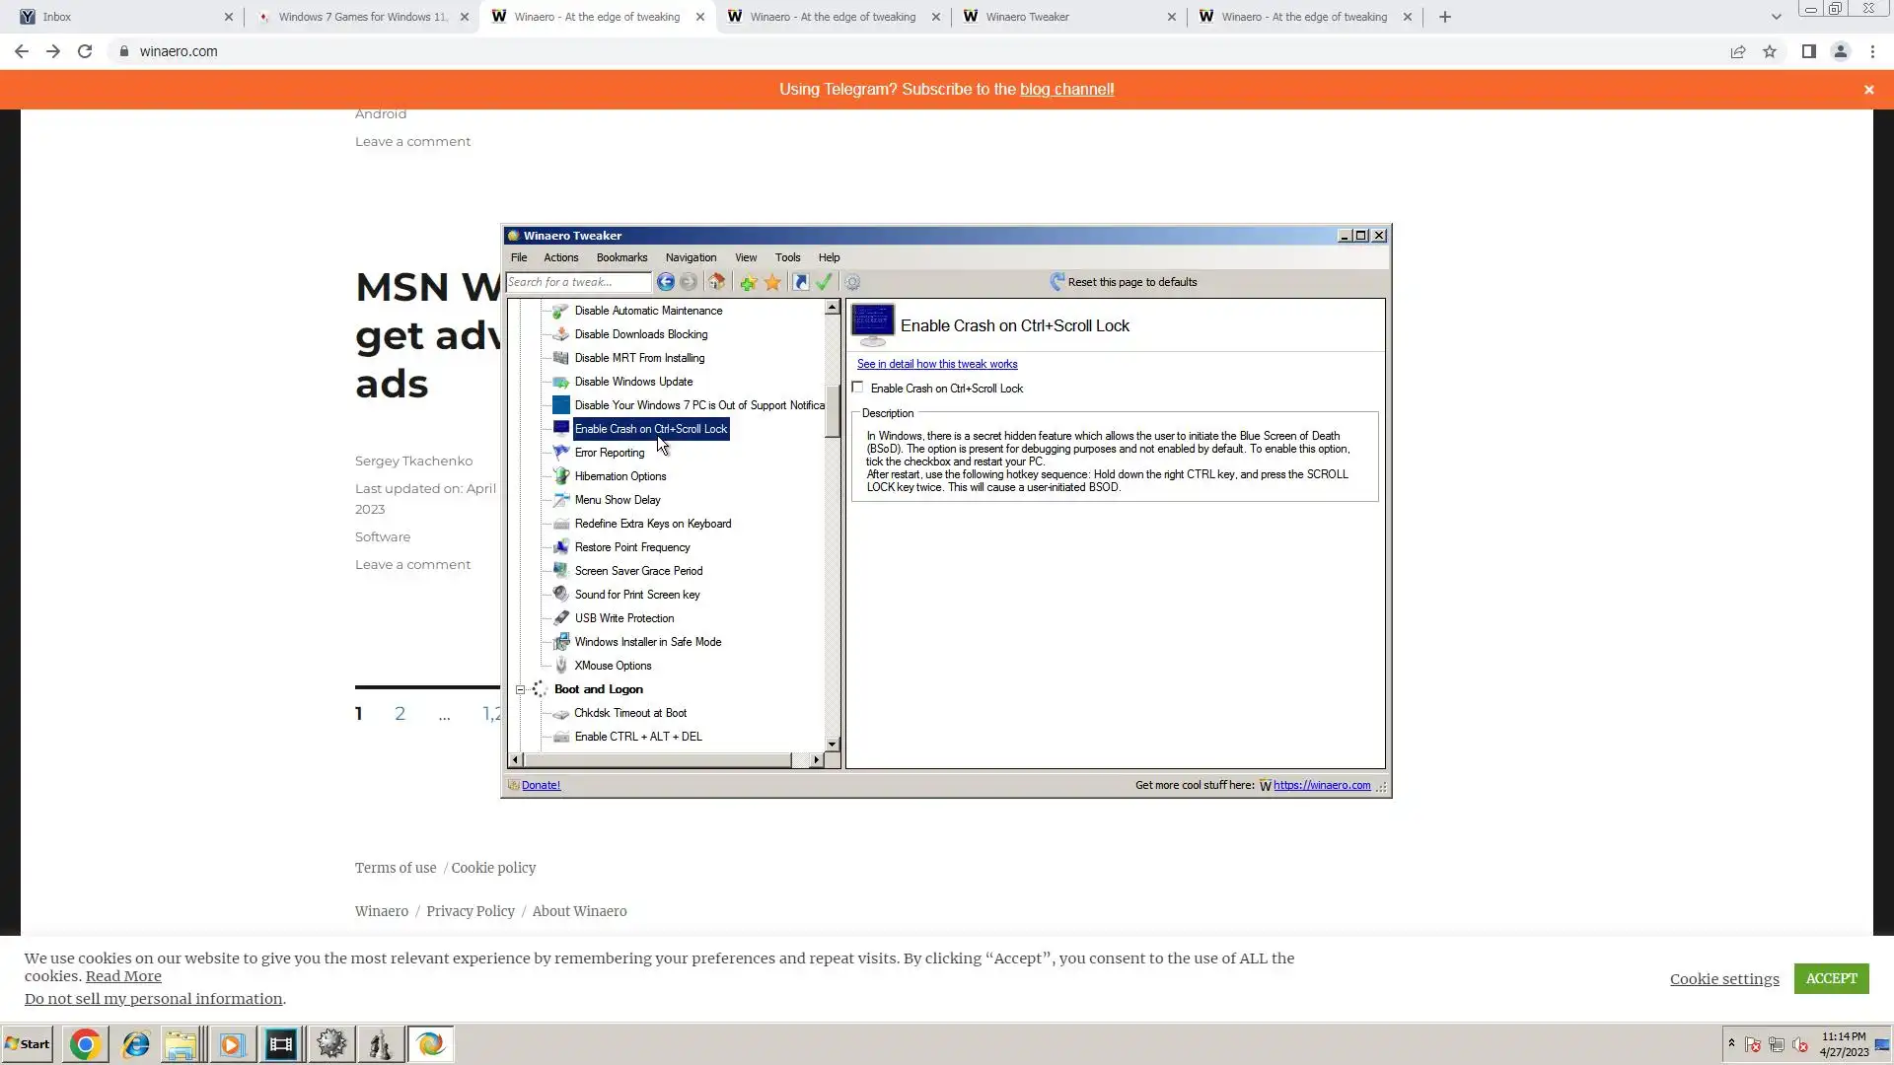
Task: Open bookmarks with the orange star icon
Action: point(772,283)
